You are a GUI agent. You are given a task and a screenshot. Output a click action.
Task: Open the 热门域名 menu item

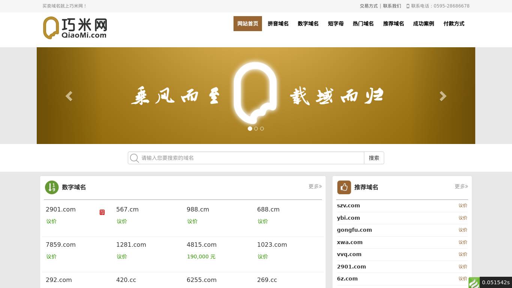(363, 24)
